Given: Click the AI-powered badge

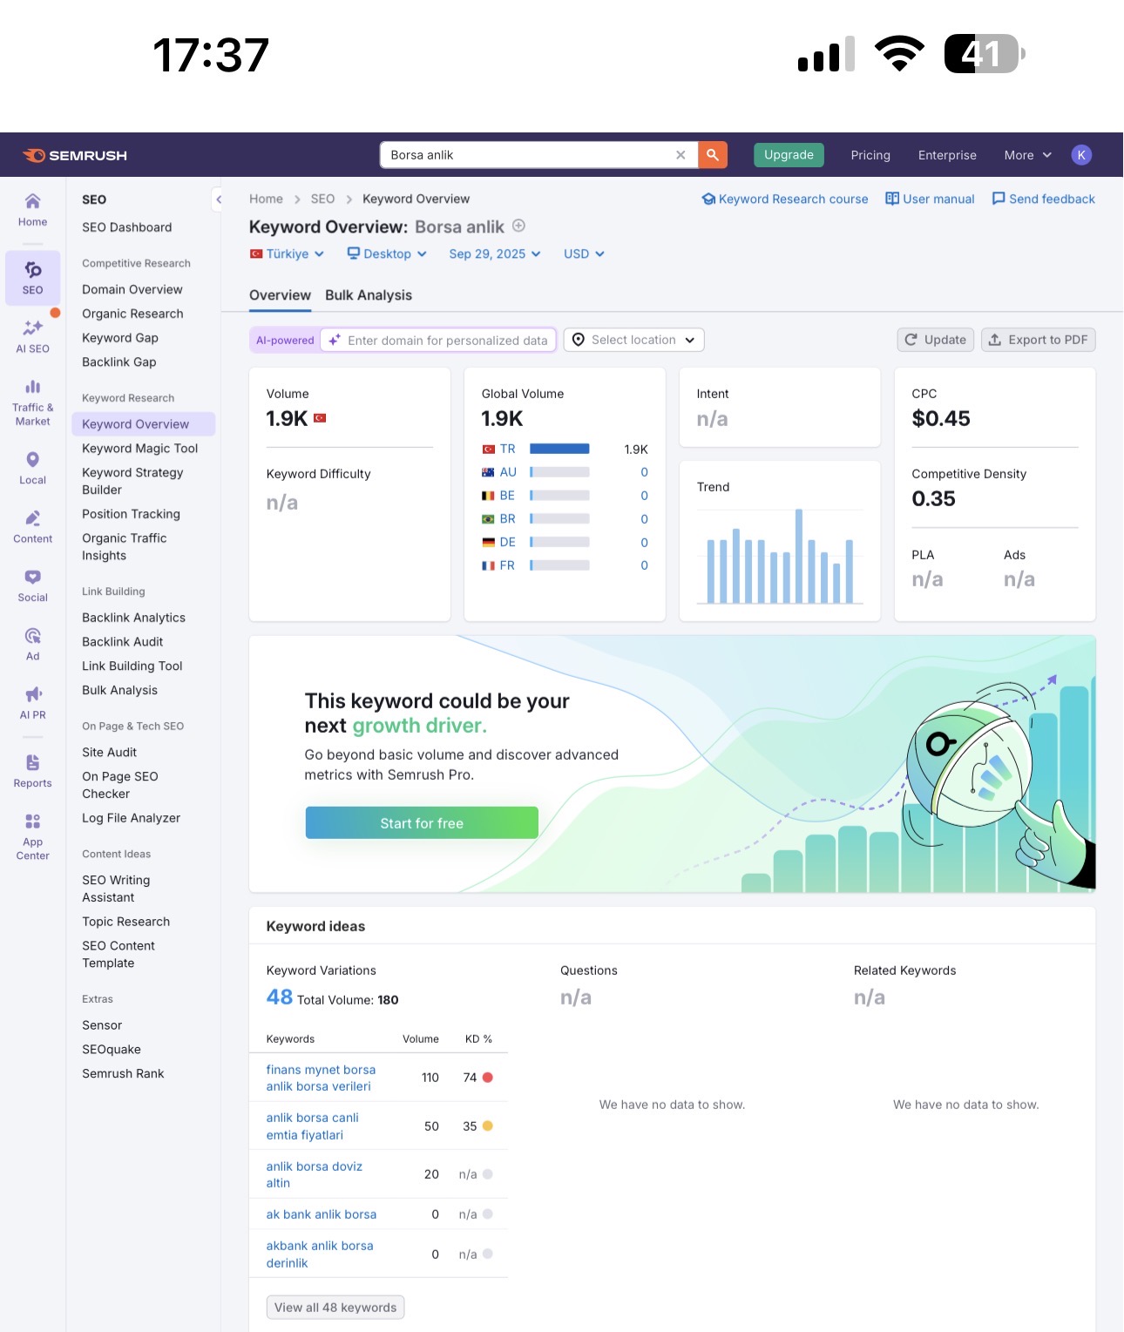Looking at the screenshot, I should [285, 341].
